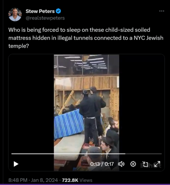Viewport: 170px width, 185px height.
Task: Click the 8:48 PM Jan 8, 2024 timestamp
Action: [x=33, y=180]
